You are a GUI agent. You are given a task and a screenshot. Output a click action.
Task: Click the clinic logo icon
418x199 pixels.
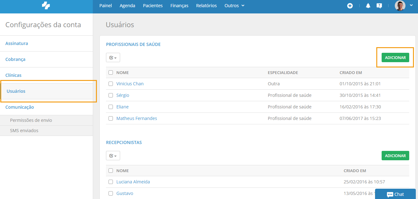46,5
